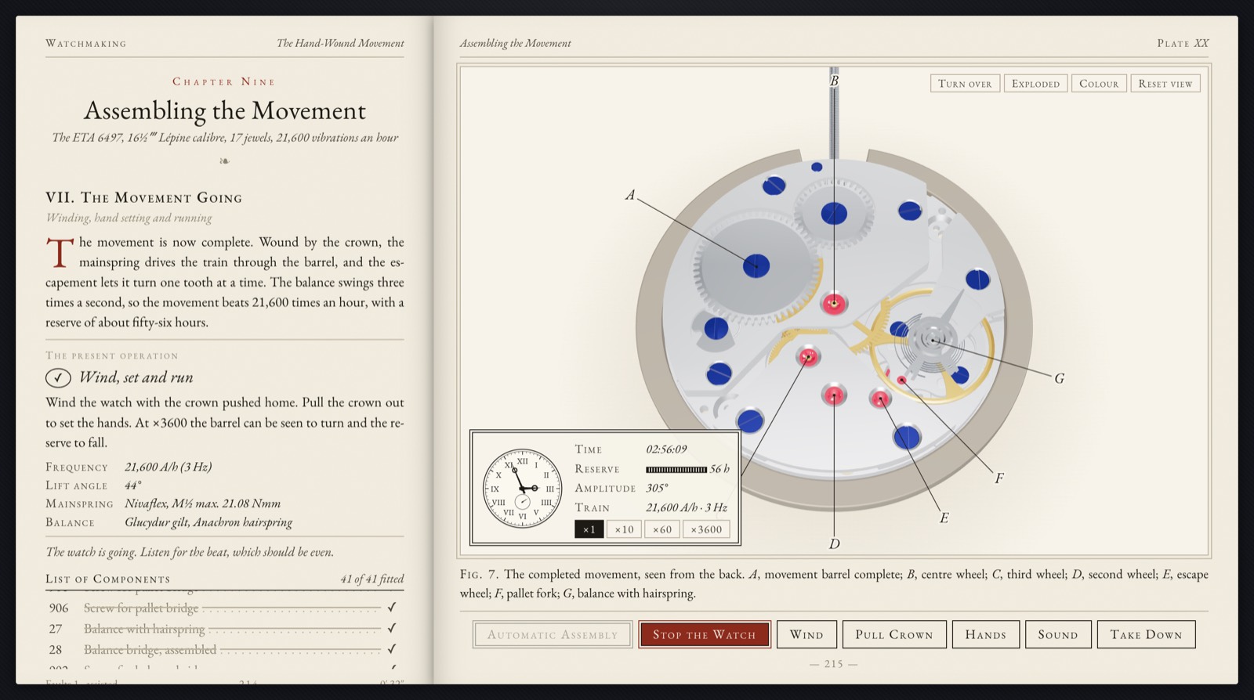This screenshot has height=700, width=1254.
Task: Toggle the Turn over view
Action: [x=965, y=84]
